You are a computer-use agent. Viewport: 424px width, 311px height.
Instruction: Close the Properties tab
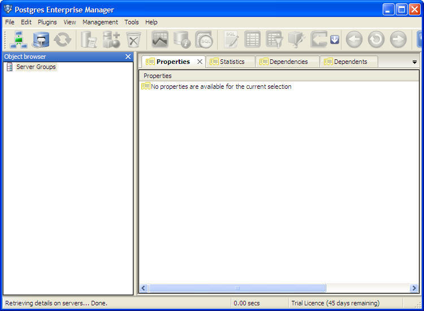[200, 62]
